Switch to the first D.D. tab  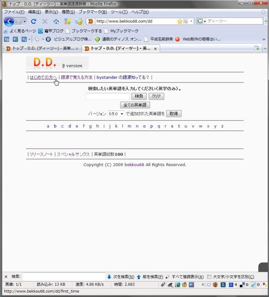tap(42, 49)
